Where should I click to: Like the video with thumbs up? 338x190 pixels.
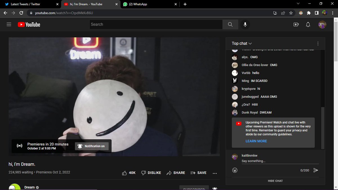coord(129,173)
